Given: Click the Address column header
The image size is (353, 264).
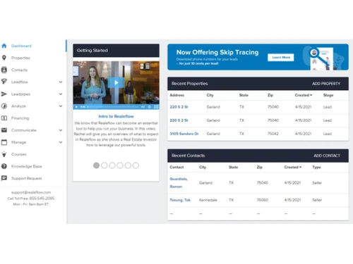Looking at the screenshot, I should point(177,95).
